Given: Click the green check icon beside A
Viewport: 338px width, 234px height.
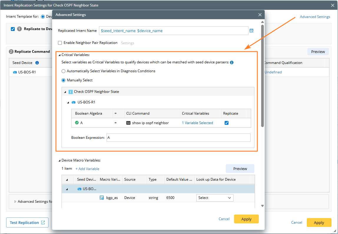Looking at the screenshot, I should (x=77, y=123).
